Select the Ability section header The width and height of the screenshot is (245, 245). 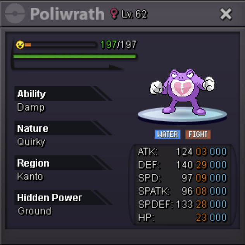click(63, 93)
